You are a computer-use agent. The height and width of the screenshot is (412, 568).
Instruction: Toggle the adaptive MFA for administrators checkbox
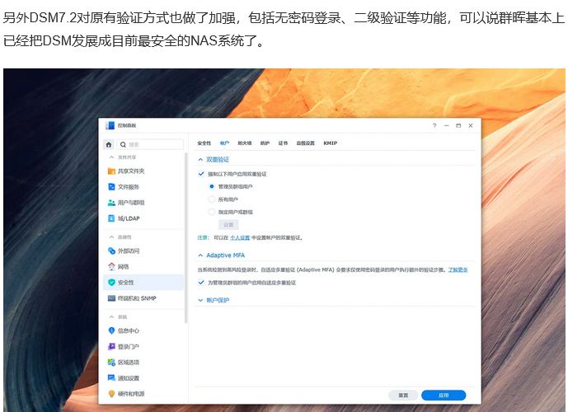point(201,283)
